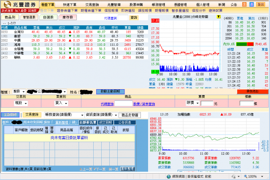Submit the order with 委託送出
This screenshot has width=270, height=180.
click(252, 91)
